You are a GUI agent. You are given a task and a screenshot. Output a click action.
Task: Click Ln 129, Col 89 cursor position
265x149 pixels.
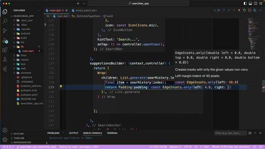pyautogui.click(x=158, y=147)
